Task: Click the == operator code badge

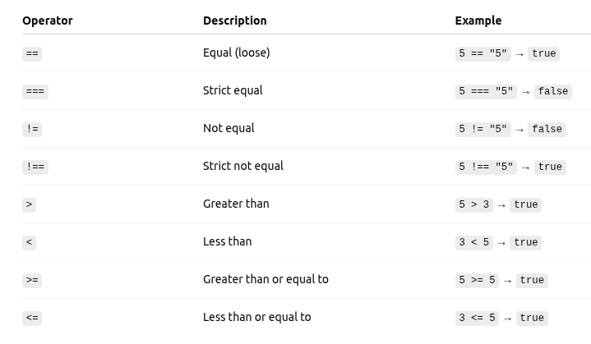Action: (32, 54)
